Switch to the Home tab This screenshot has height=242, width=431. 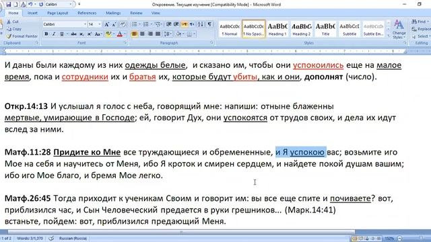13,13
